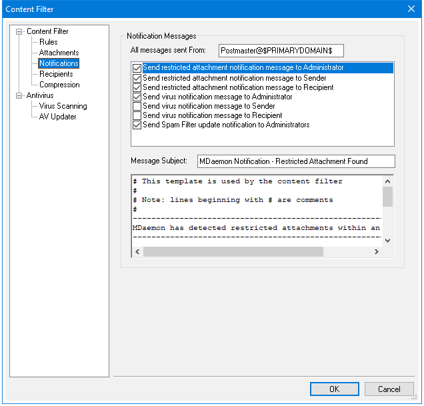The height and width of the screenshot is (406, 424).
Task: Uncheck restricted attachment notification to Administrator
Action: pos(137,68)
